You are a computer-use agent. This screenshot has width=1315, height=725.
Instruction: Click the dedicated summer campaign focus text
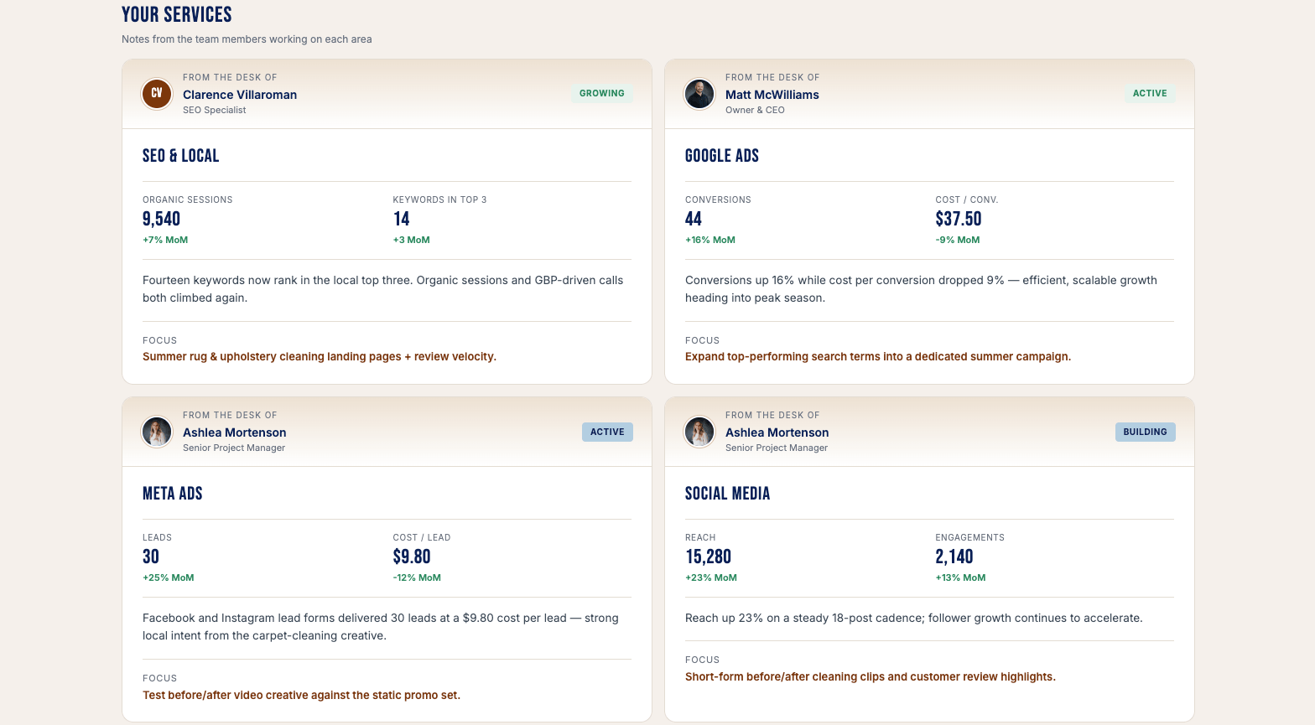point(878,356)
